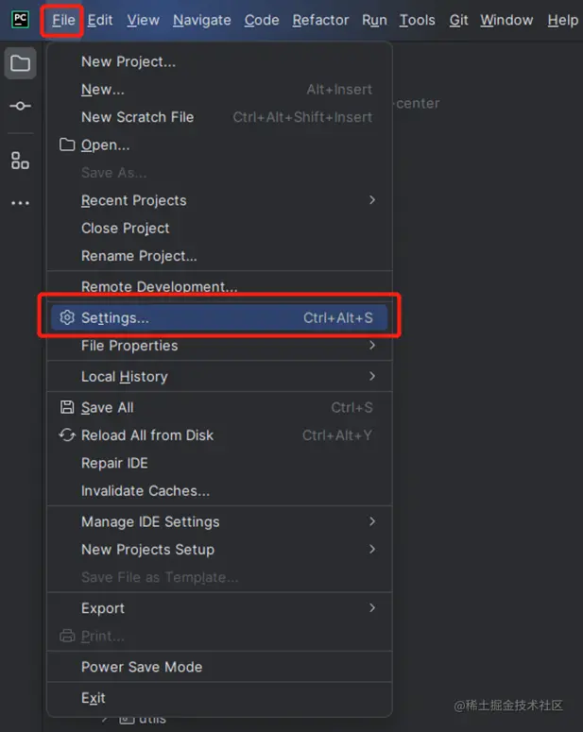Viewport: 583px width, 732px height.
Task: Toggle Power Save Mode
Action: click(142, 667)
